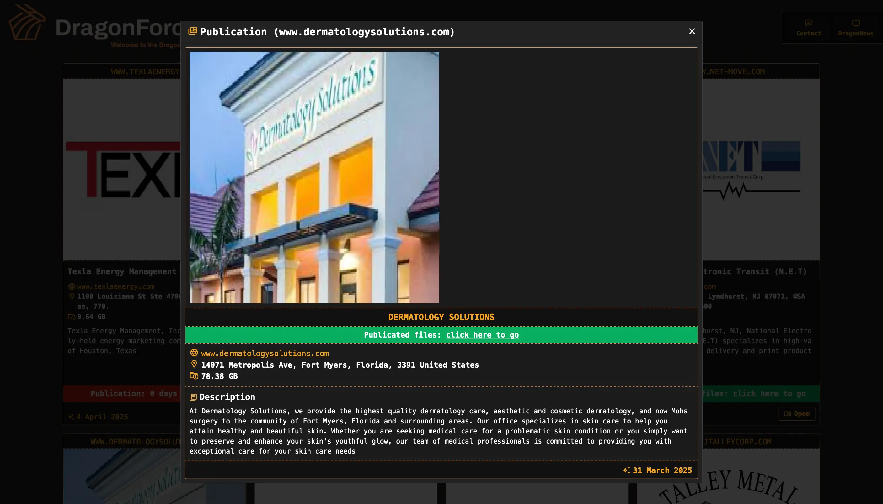Click the globe icon next to dermatologysolutions link
883x504 pixels.
(x=194, y=353)
